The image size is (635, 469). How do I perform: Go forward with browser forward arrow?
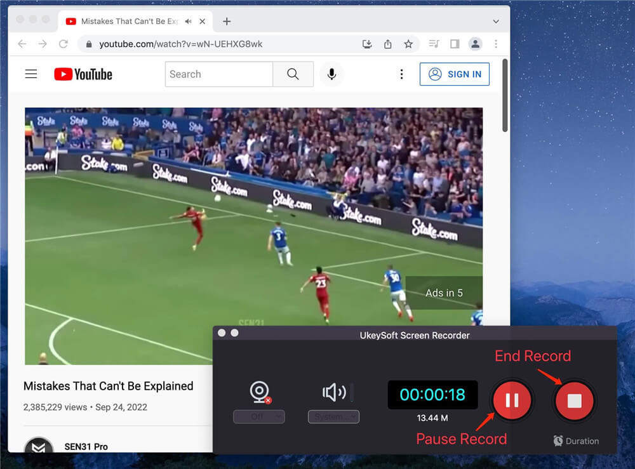[x=43, y=44]
